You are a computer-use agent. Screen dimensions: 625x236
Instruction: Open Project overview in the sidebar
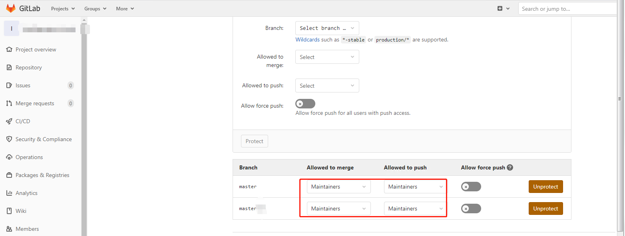(35, 49)
